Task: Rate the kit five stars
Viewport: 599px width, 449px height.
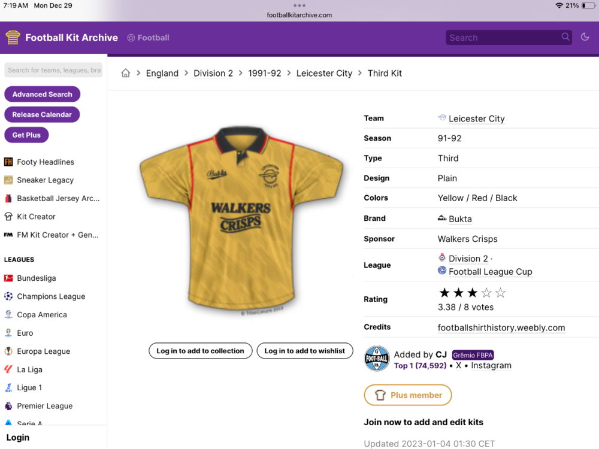Action: (x=500, y=293)
